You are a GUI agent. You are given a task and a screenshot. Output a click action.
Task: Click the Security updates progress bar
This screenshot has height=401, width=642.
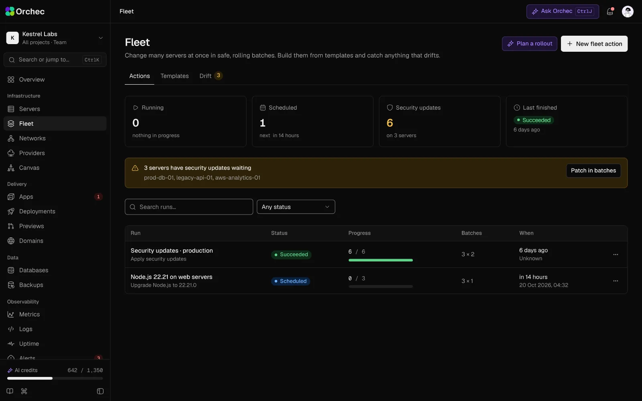380,260
